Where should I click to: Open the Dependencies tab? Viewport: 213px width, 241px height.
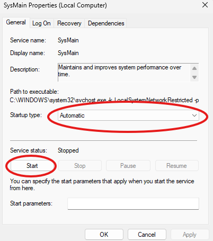click(x=106, y=23)
